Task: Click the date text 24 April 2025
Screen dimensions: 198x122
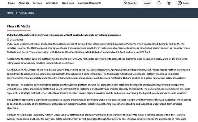Action: click(x=17, y=40)
